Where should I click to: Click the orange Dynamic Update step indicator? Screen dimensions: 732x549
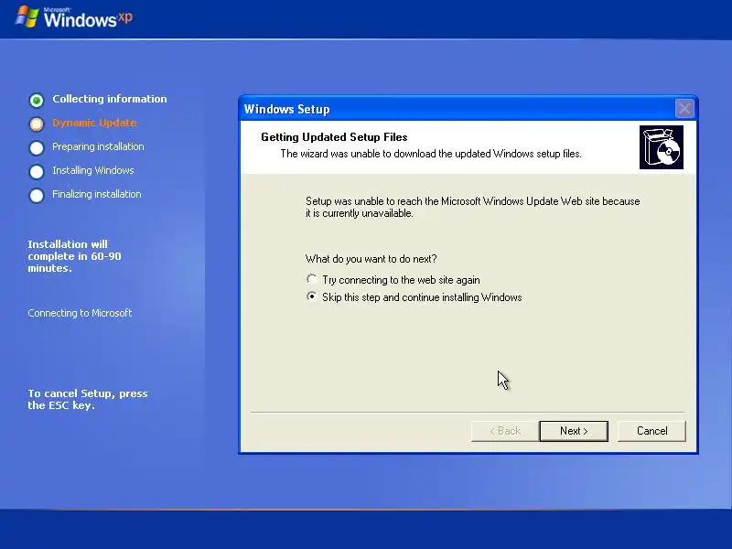[x=37, y=124]
